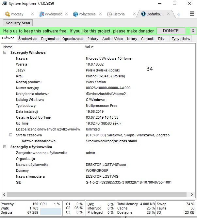Select the Ograniczenia sub-tab
Screen dimensions: 197x218
(x=73, y=39)
